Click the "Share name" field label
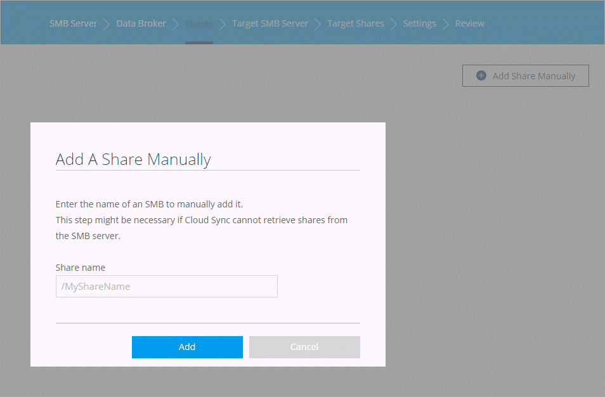 tap(81, 268)
